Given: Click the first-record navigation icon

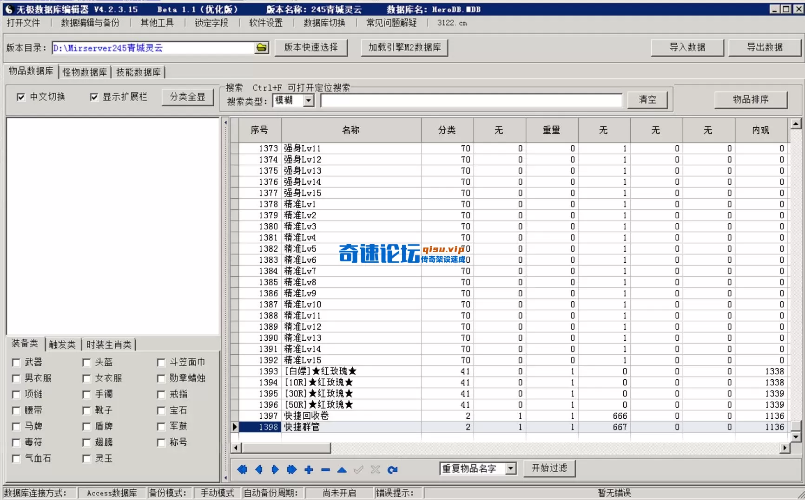Looking at the screenshot, I should 242,469.
